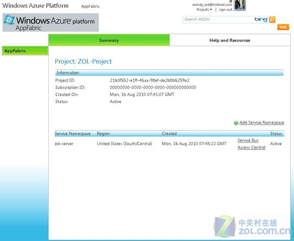Viewport: 294px width, 241px height.
Task: Click the Project: ZOL-Project heading
Action: pyautogui.click(x=83, y=62)
